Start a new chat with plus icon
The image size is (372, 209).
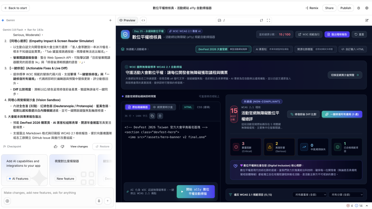pyautogui.click(x=110, y=20)
